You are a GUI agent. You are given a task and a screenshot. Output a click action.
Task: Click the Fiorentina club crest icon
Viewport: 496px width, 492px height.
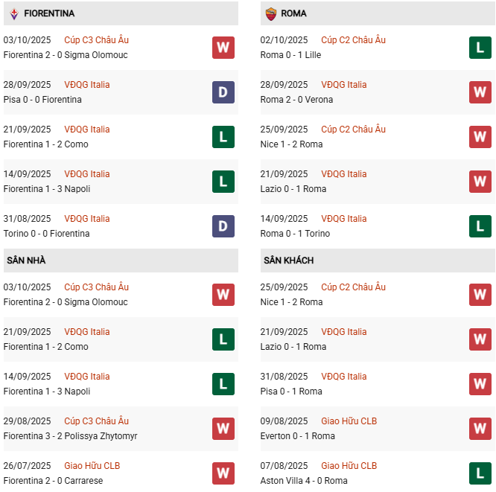pyautogui.click(x=13, y=13)
